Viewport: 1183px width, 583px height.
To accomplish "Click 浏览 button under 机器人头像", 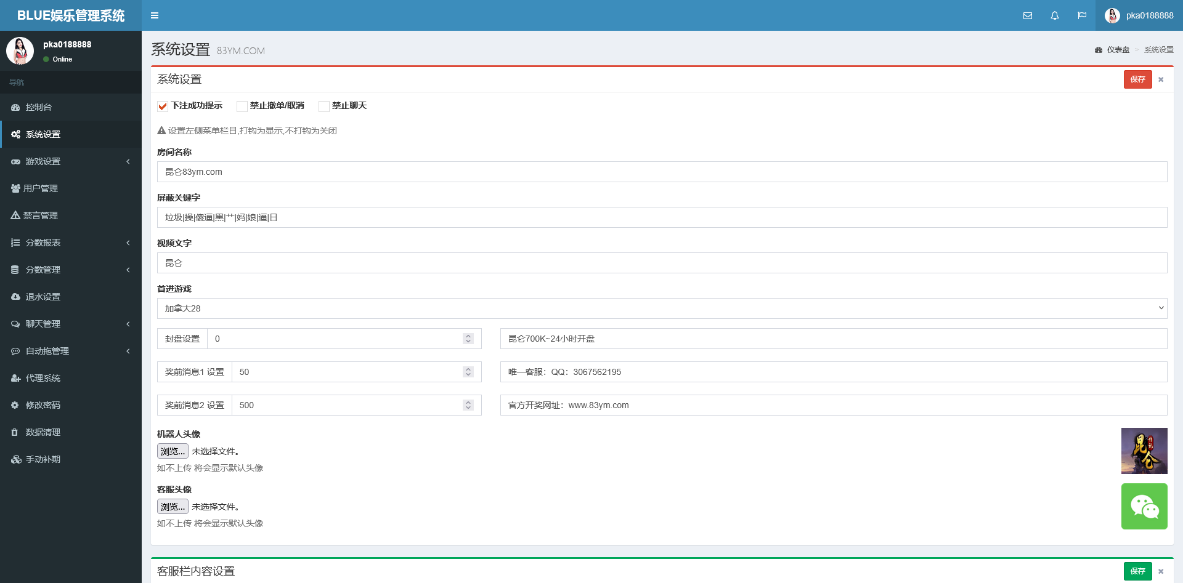I will pyautogui.click(x=173, y=451).
